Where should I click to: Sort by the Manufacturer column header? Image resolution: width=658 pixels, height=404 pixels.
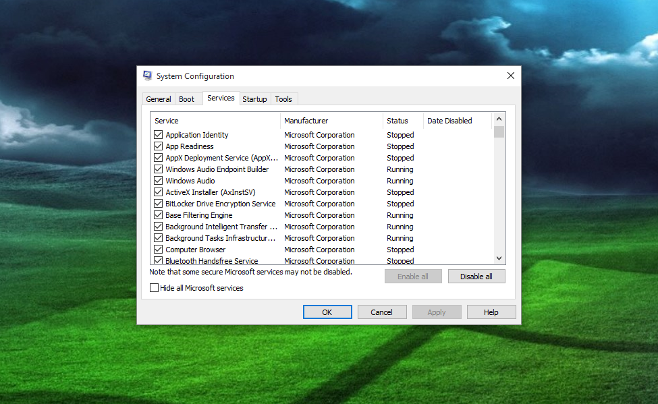(x=331, y=121)
